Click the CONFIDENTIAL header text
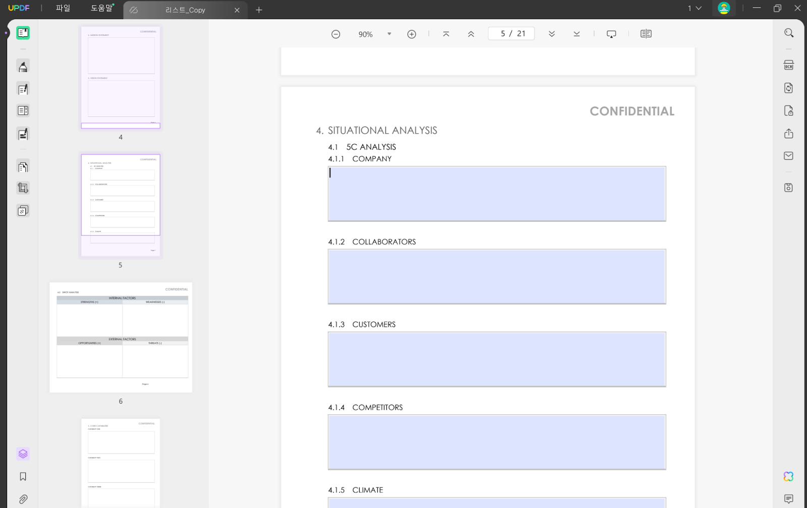The image size is (807, 508). 632,111
